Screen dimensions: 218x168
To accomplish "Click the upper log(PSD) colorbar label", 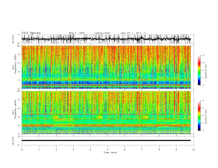I will coord(206,72).
